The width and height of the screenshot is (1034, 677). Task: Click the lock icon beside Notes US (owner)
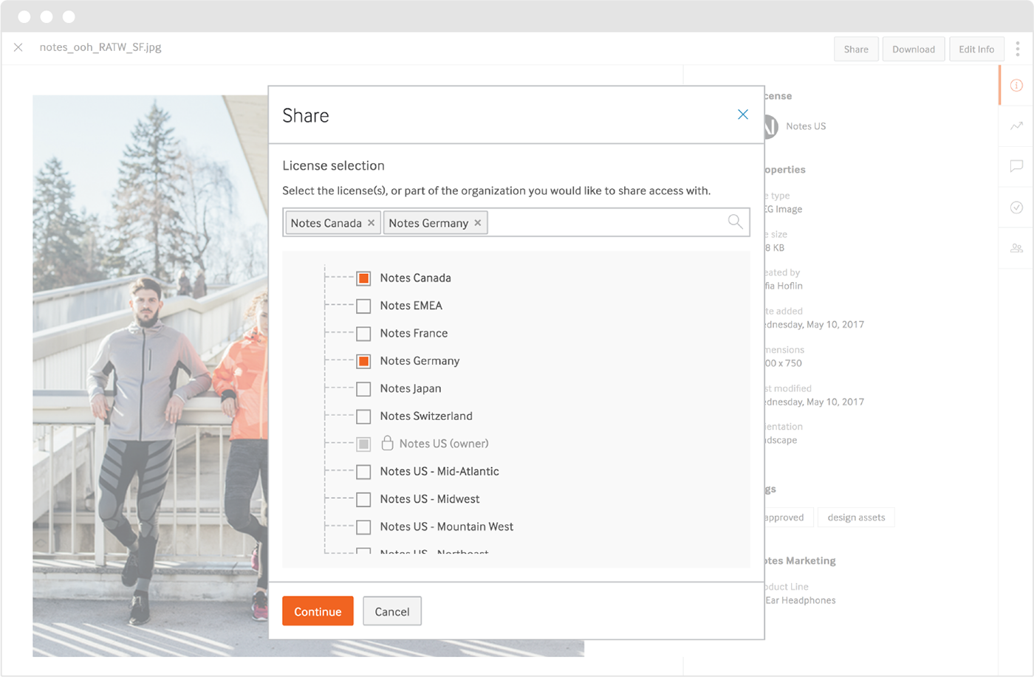[387, 443]
